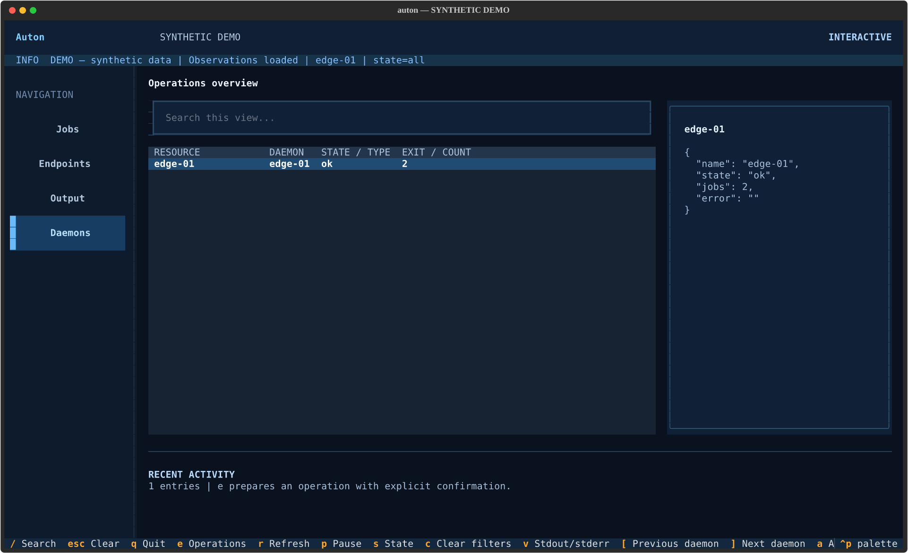Click the 'state=all' status text
This screenshot has width=908, height=553.
[399, 60]
